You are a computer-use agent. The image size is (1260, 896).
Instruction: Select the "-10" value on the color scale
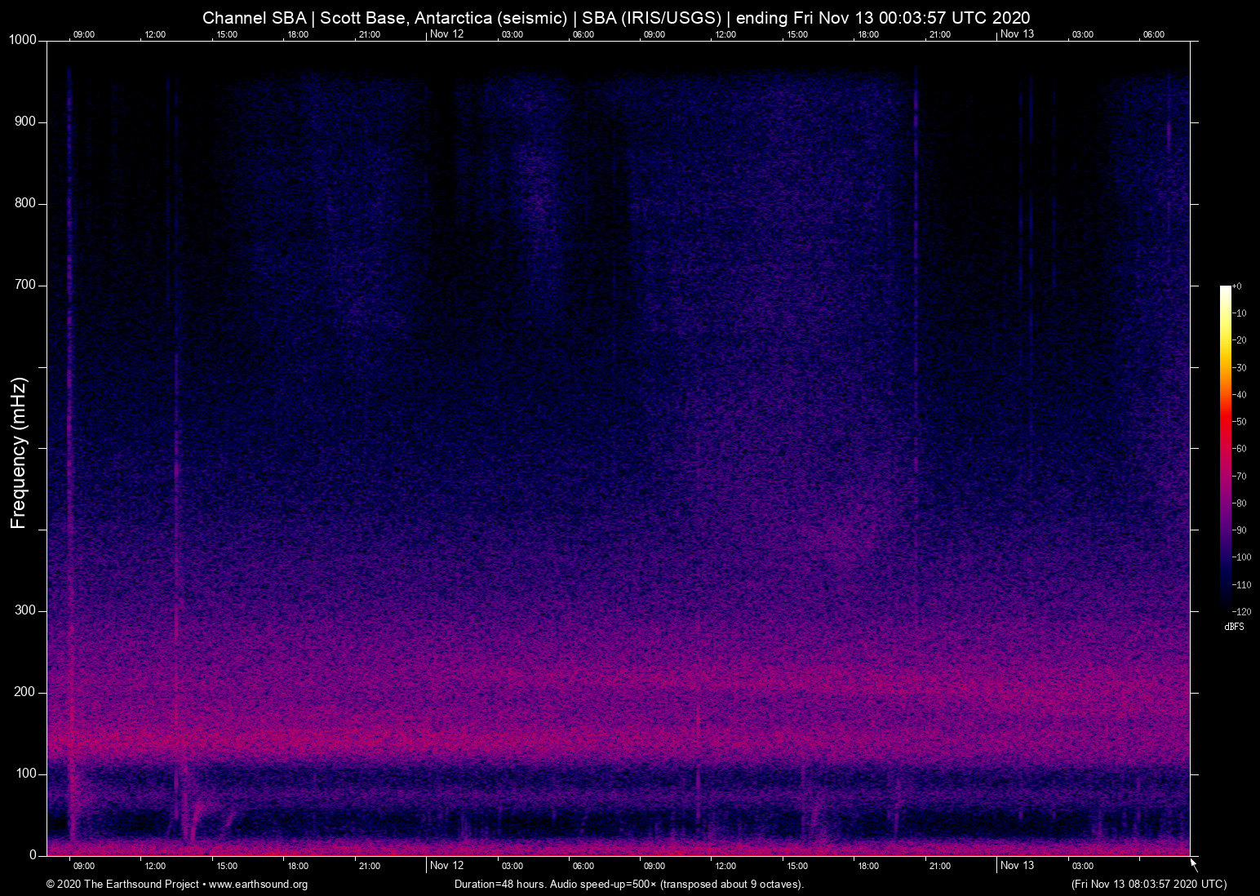click(1240, 313)
